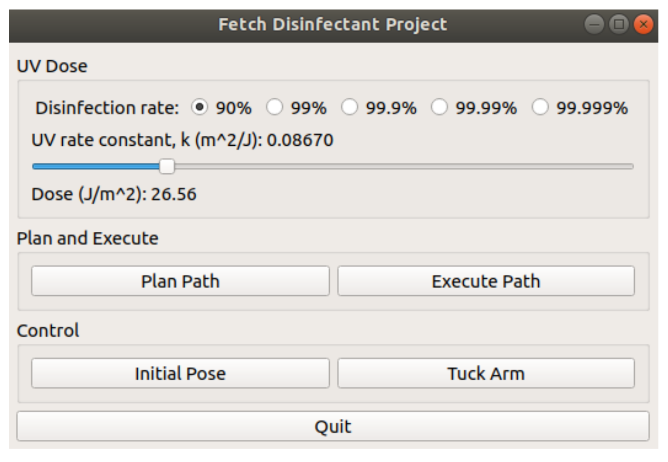The height and width of the screenshot is (462, 668).
Task: Click the Initial Pose button
Action: pyautogui.click(x=180, y=373)
